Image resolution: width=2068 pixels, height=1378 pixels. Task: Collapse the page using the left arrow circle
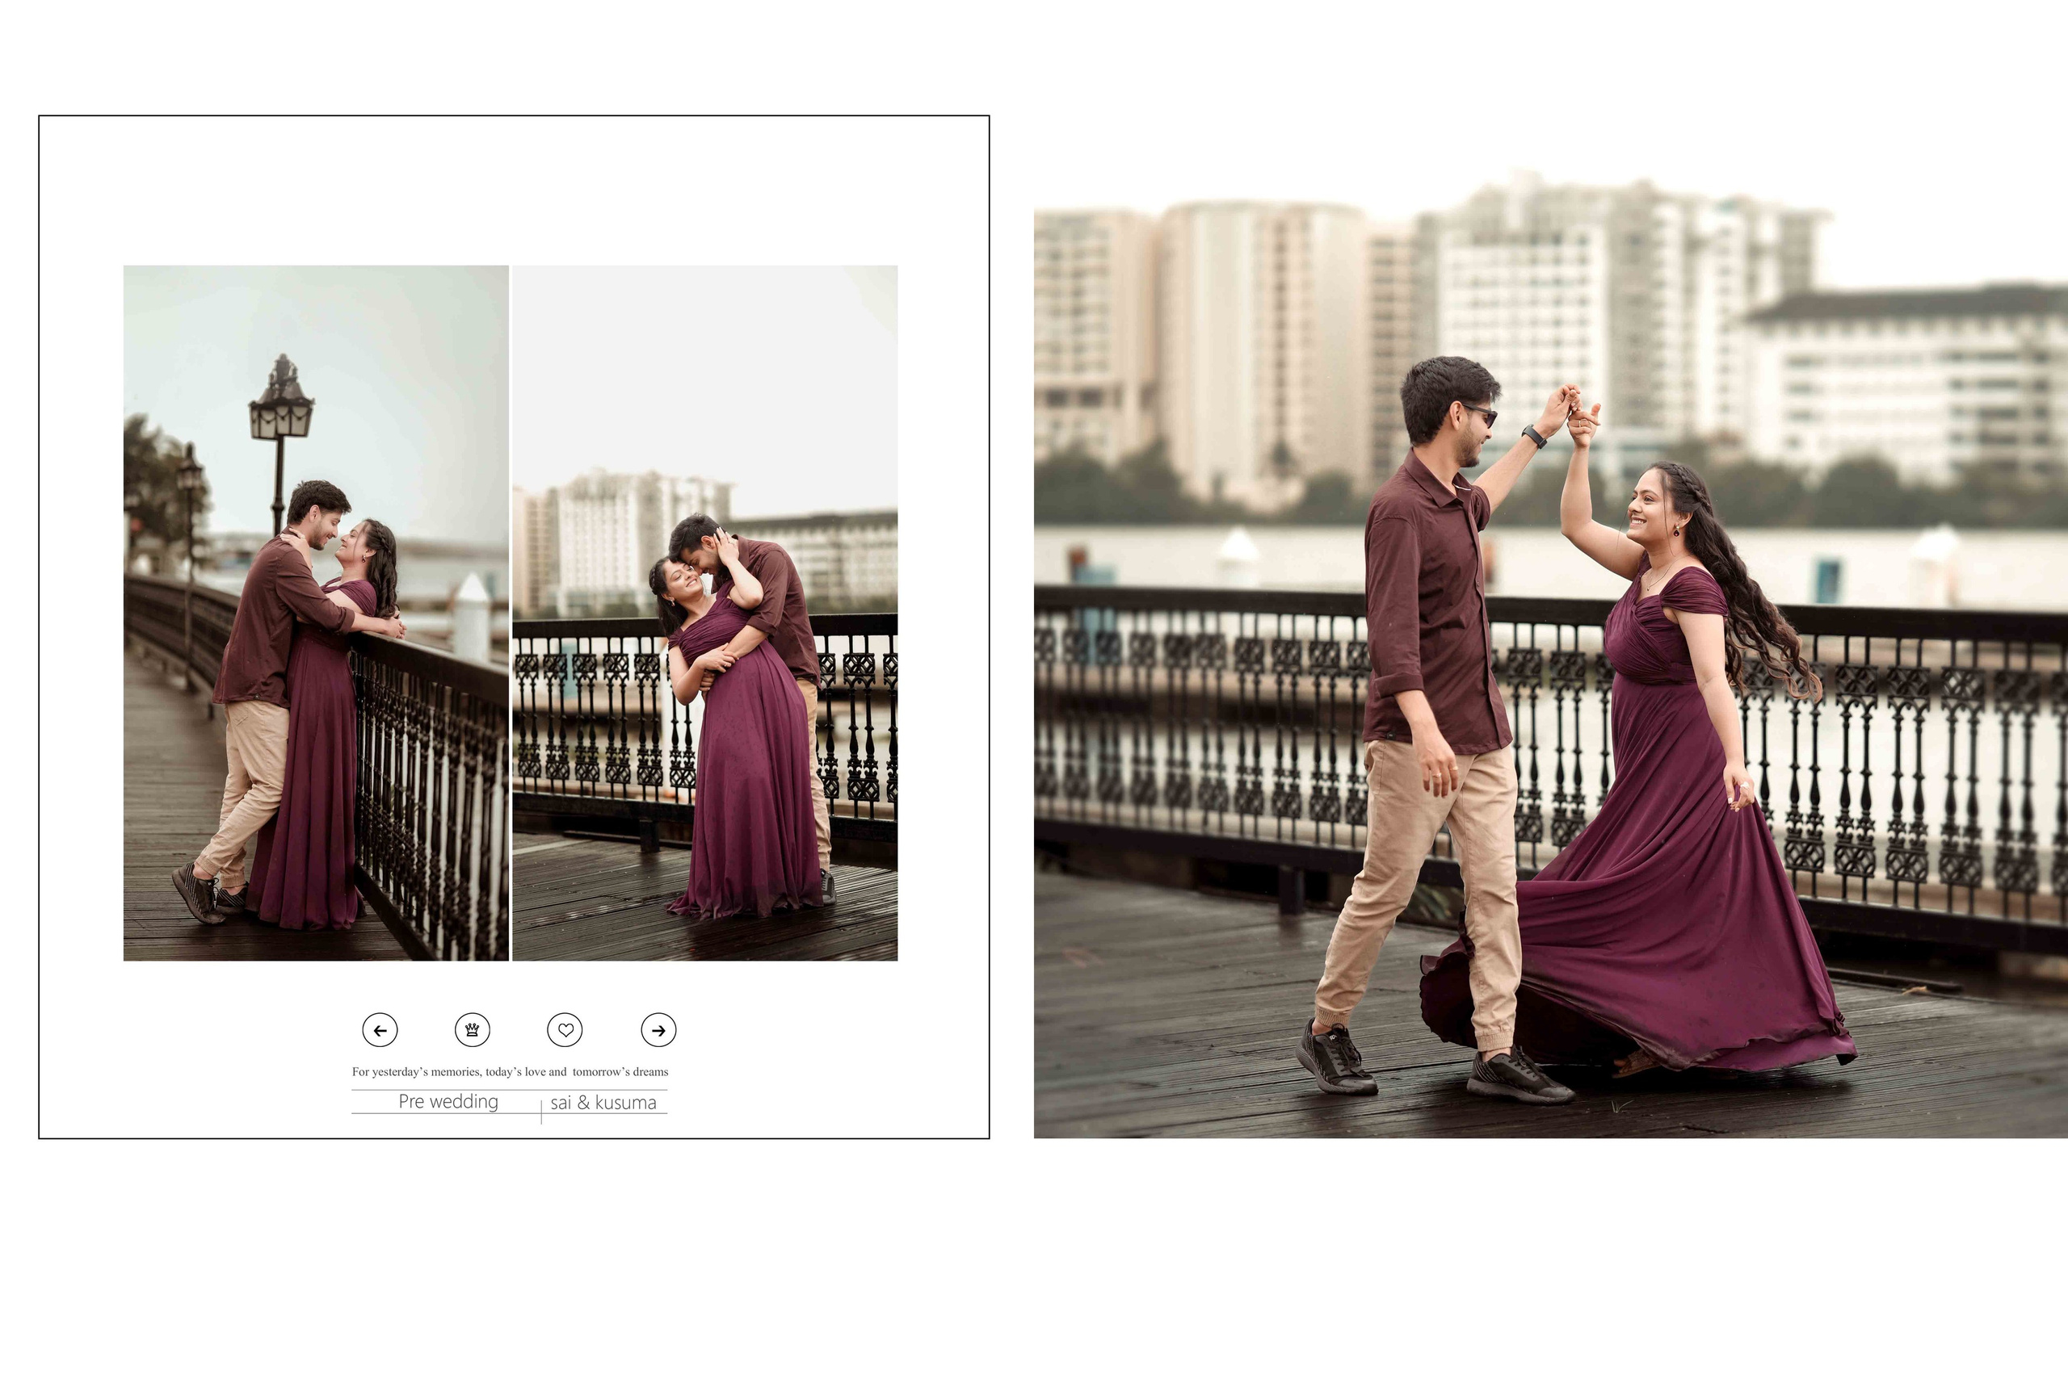(380, 1030)
